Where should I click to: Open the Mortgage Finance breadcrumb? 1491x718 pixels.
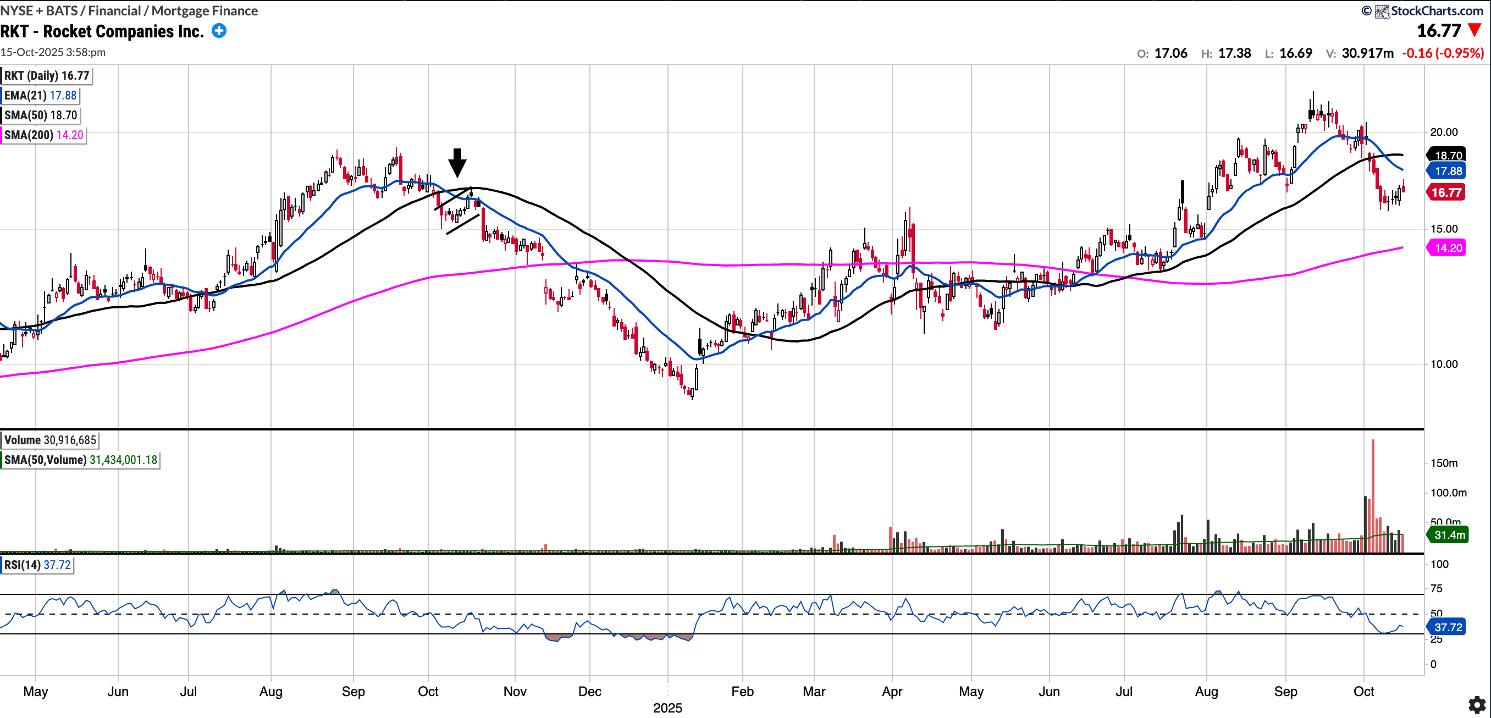[205, 10]
